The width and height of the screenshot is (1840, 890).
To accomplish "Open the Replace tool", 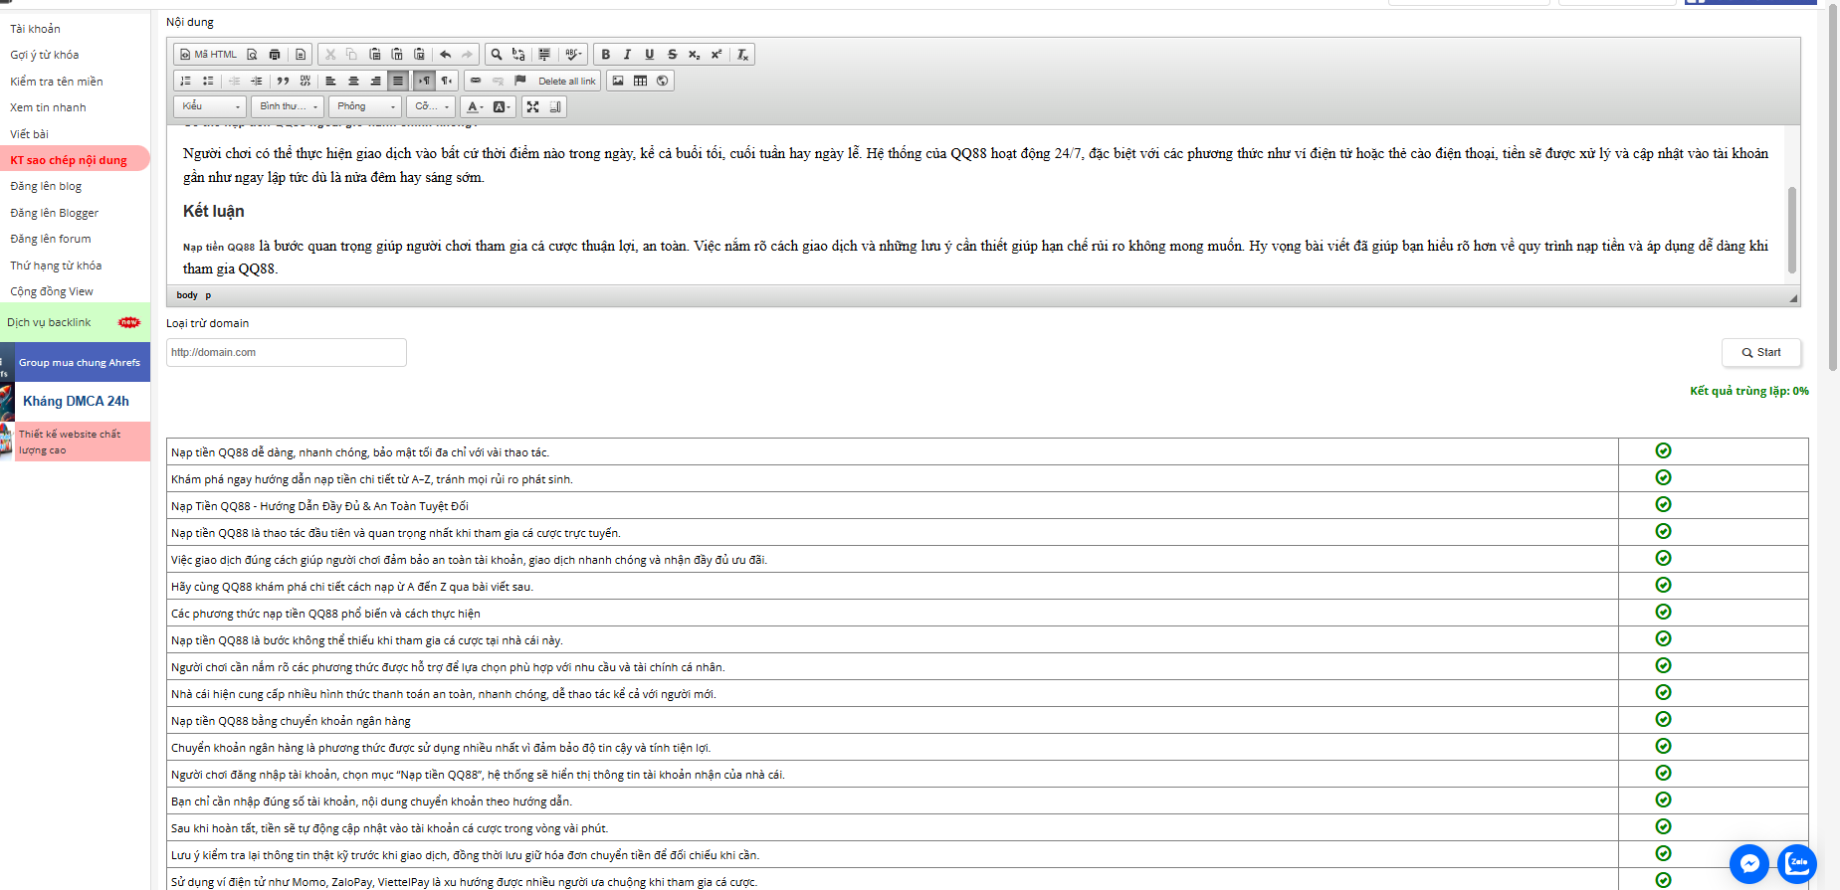I will 518,55.
